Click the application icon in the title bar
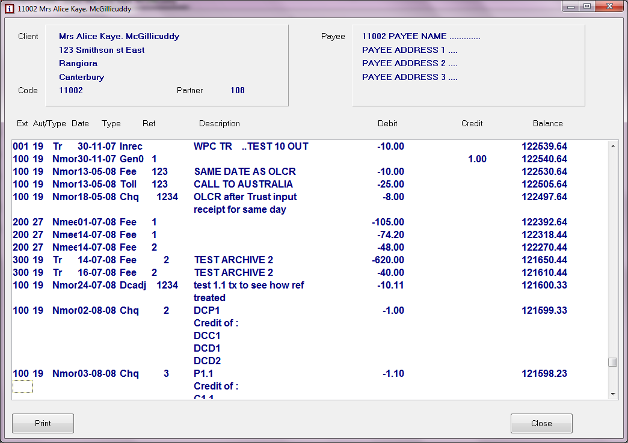 [x=9, y=9]
